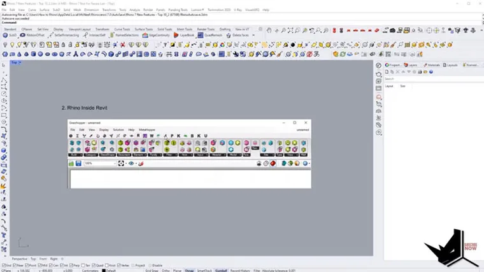
Task: Switch to the Layers panel tab
Action: (411, 65)
